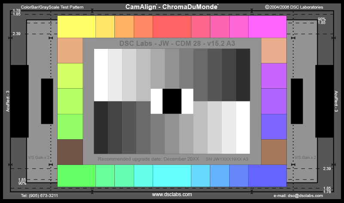Click the 'e-mail: dsc@dsclabs.com' address
The image size is (344, 203).
pos(298,196)
